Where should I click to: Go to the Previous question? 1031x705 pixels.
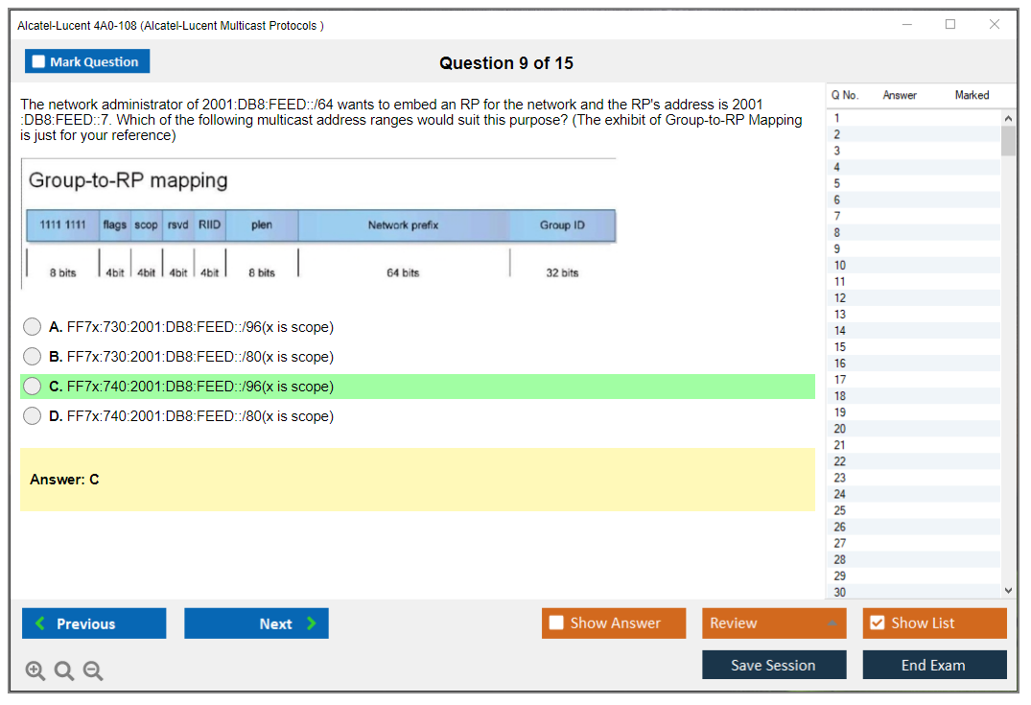pyautogui.click(x=94, y=623)
